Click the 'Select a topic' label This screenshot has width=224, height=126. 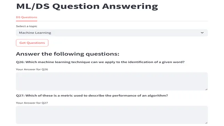point(27,26)
